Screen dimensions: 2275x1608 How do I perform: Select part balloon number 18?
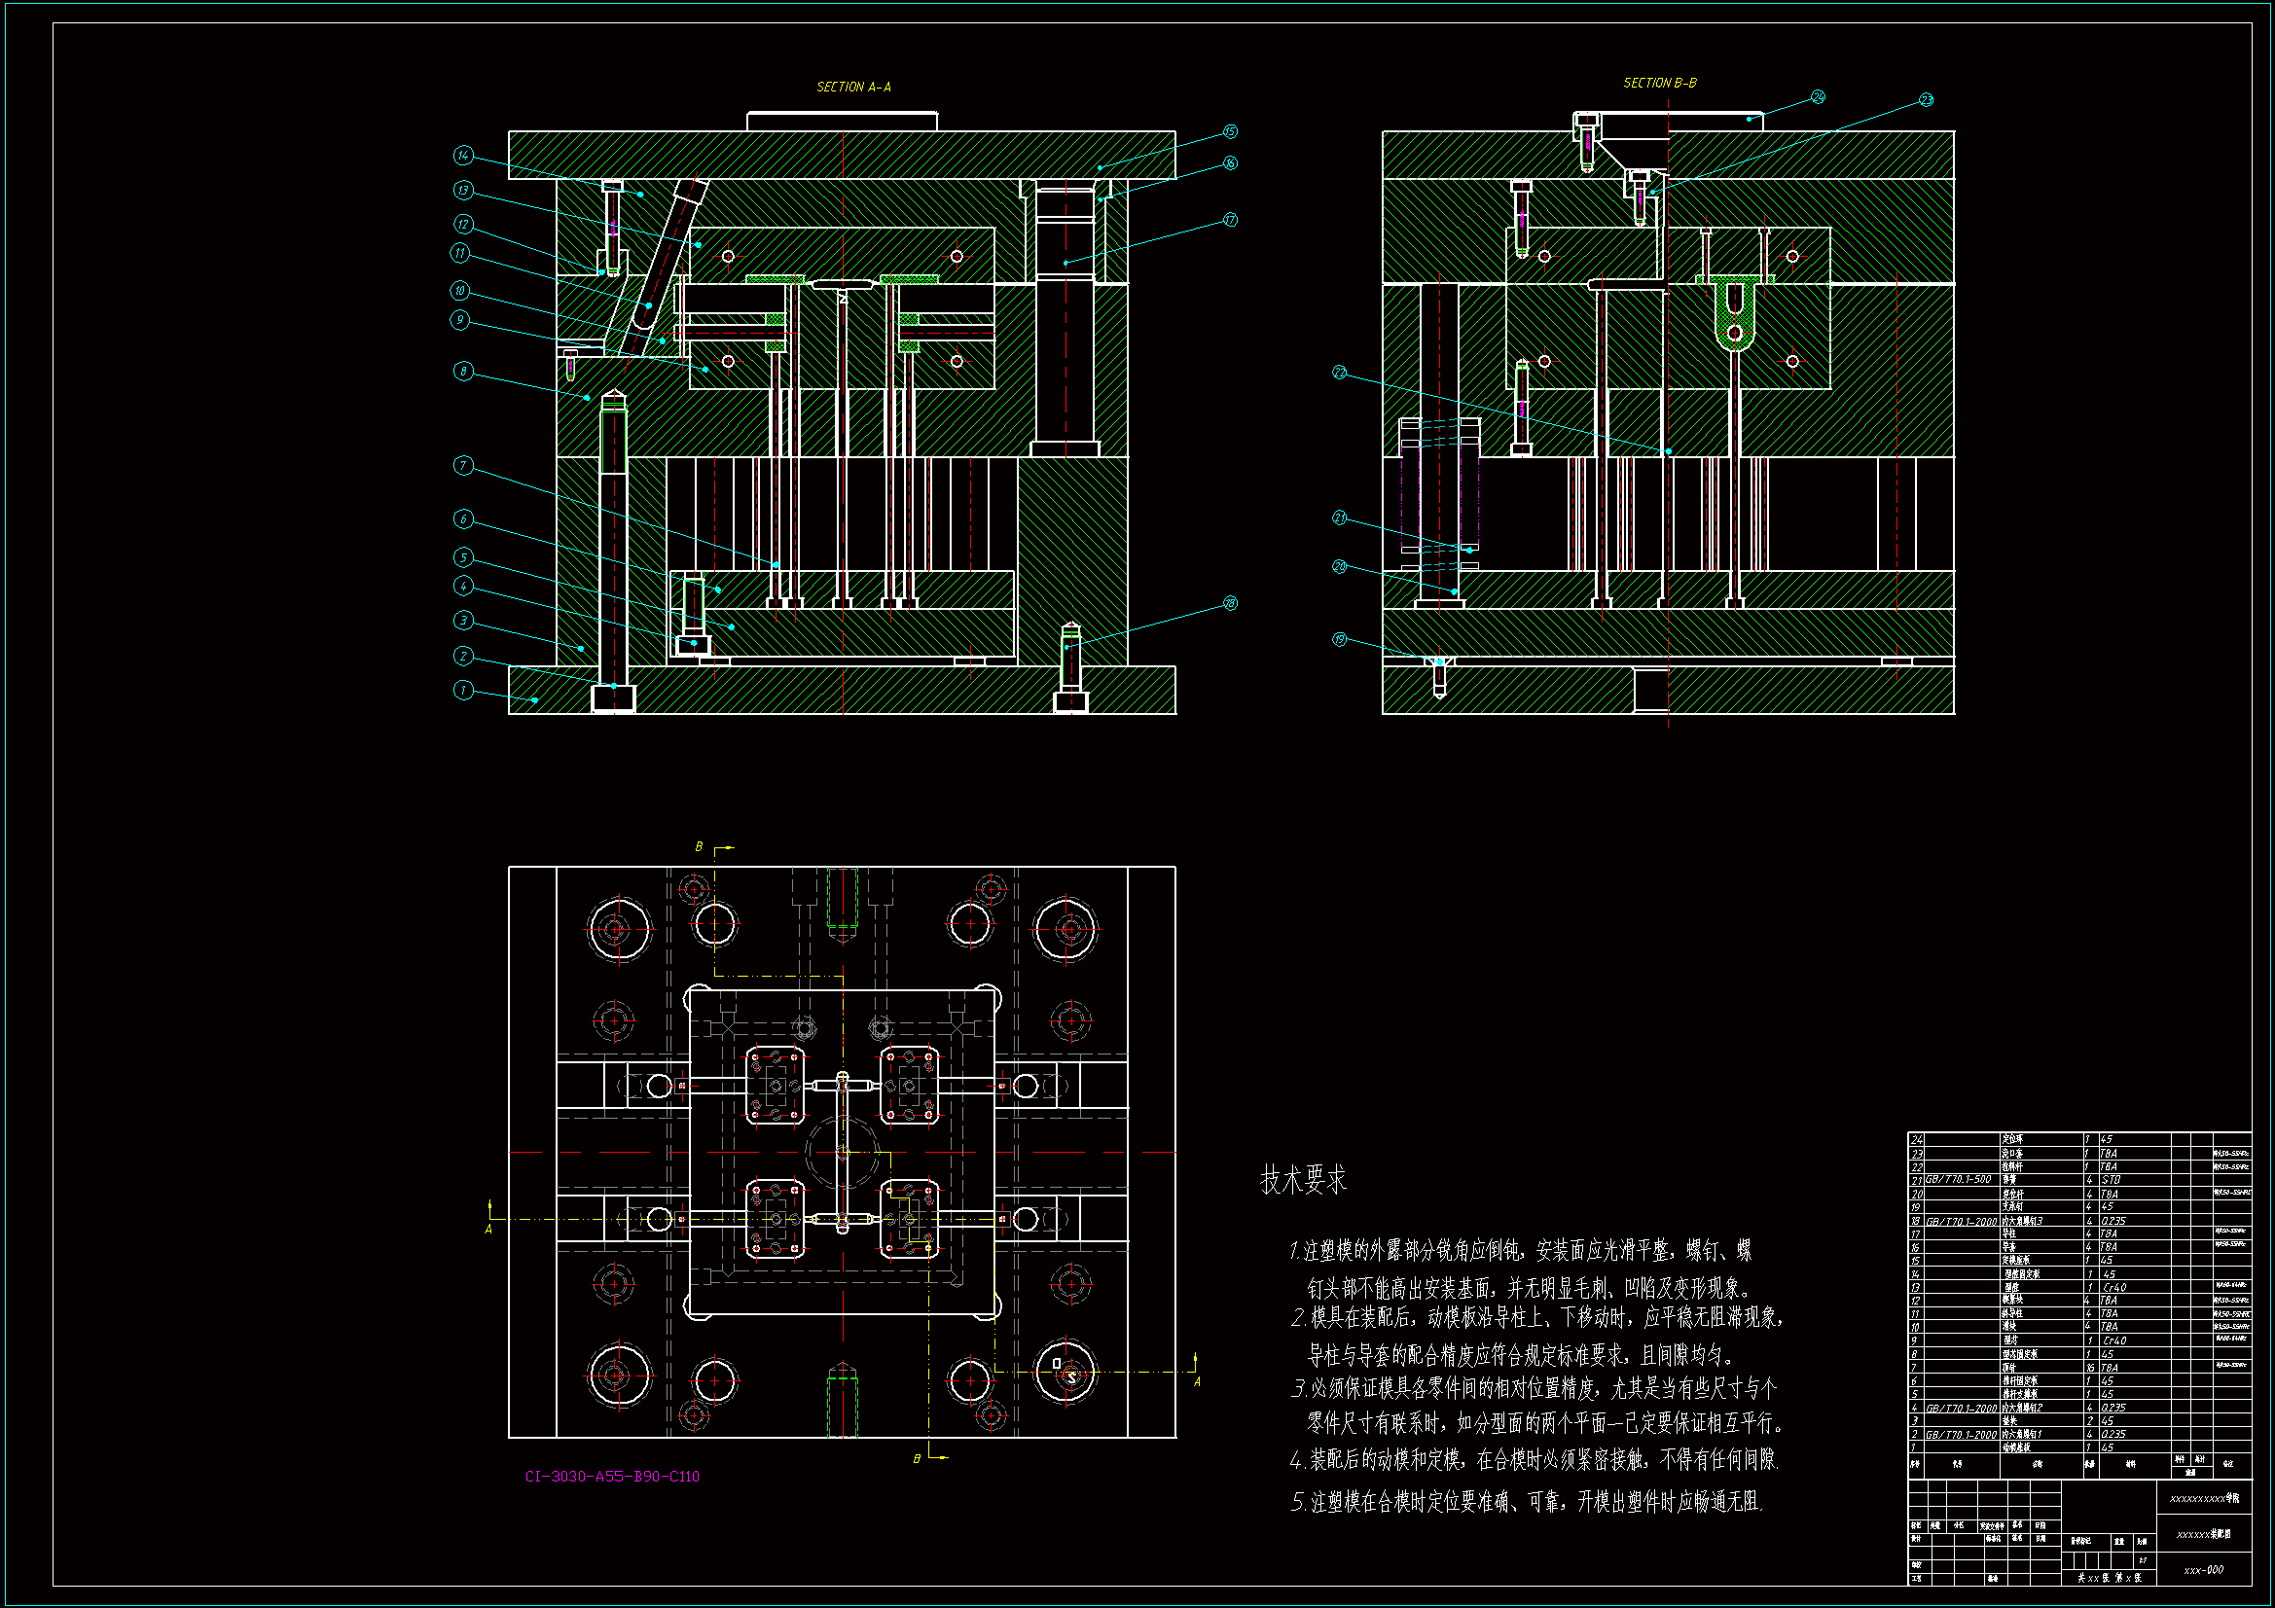1230,602
